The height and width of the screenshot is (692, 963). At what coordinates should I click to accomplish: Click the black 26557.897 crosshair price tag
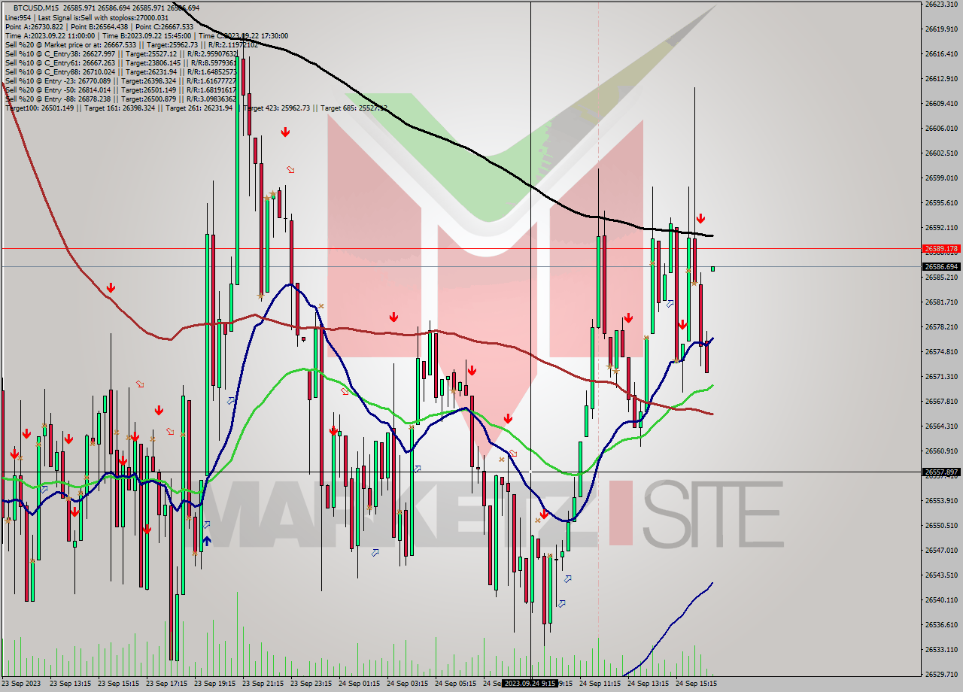click(x=941, y=472)
